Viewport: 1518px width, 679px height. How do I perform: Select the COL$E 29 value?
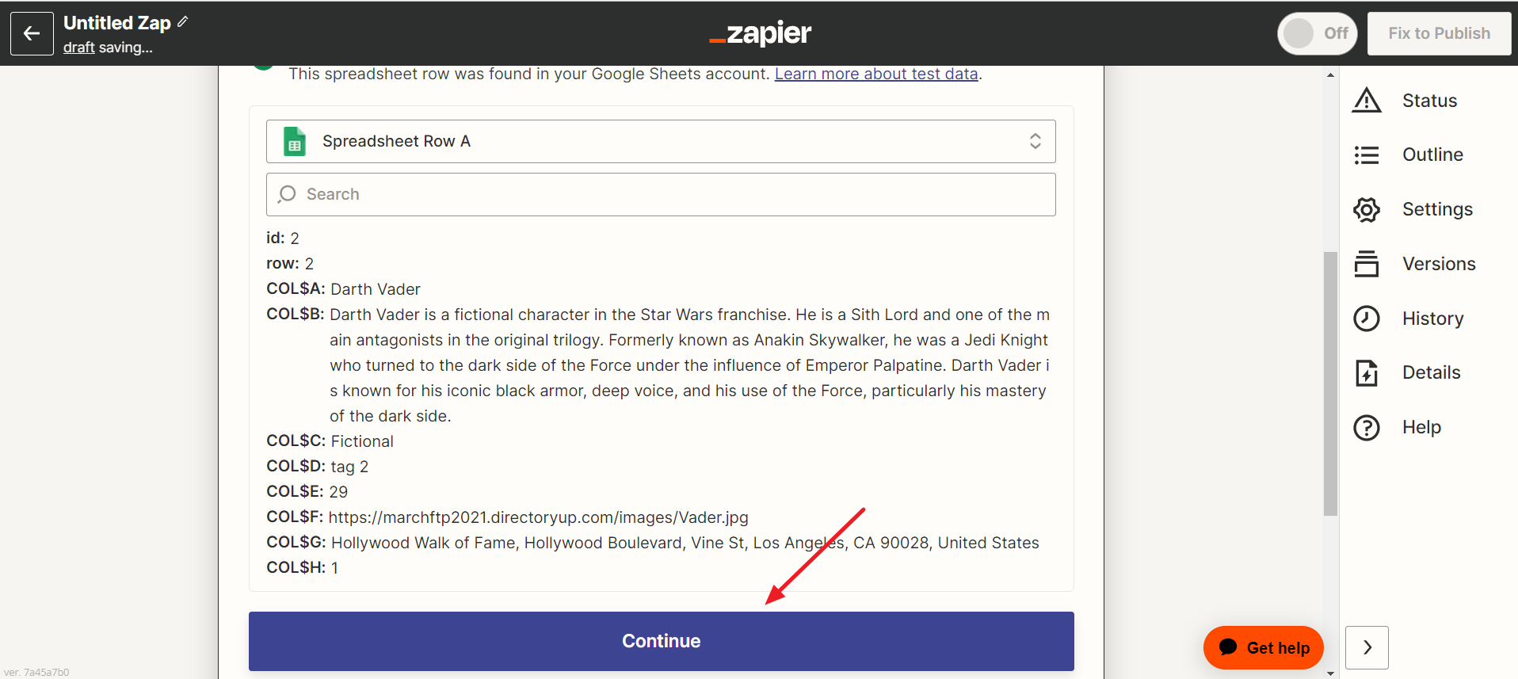click(x=338, y=492)
